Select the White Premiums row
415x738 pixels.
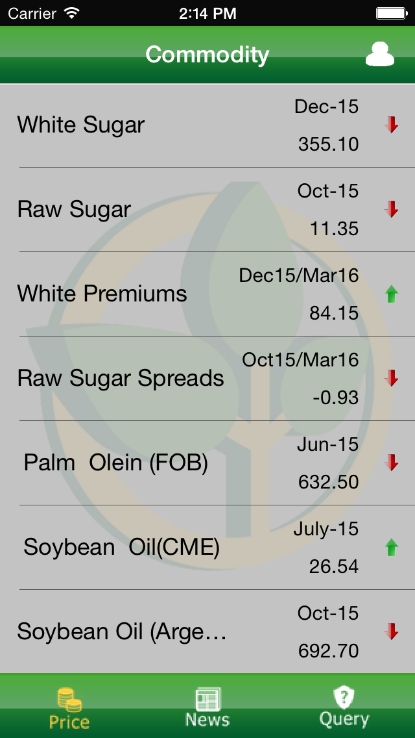click(102, 294)
